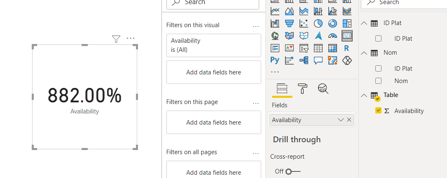Open Get more visuals ellipsis
The height and width of the screenshot is (178, 447).
[x=275, y=72]
